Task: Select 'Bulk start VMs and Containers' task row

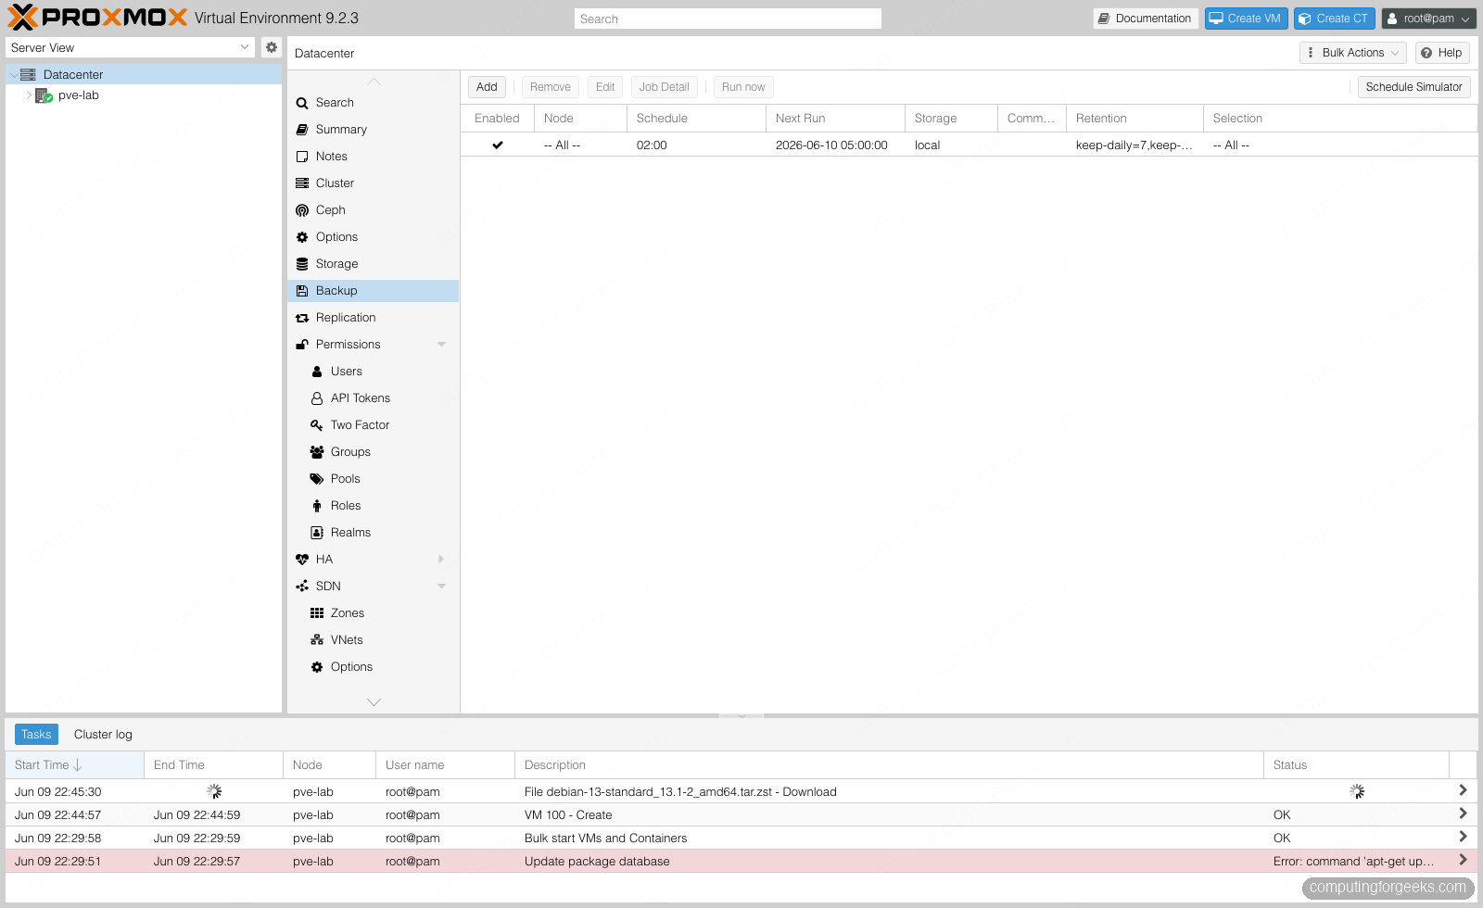Action: tap(741, 838)
